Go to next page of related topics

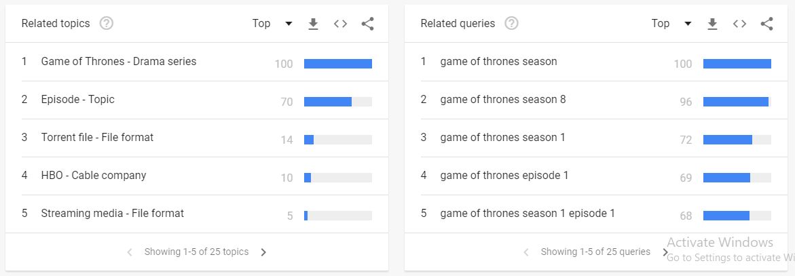pyautogui.click(x=264, y=252)
